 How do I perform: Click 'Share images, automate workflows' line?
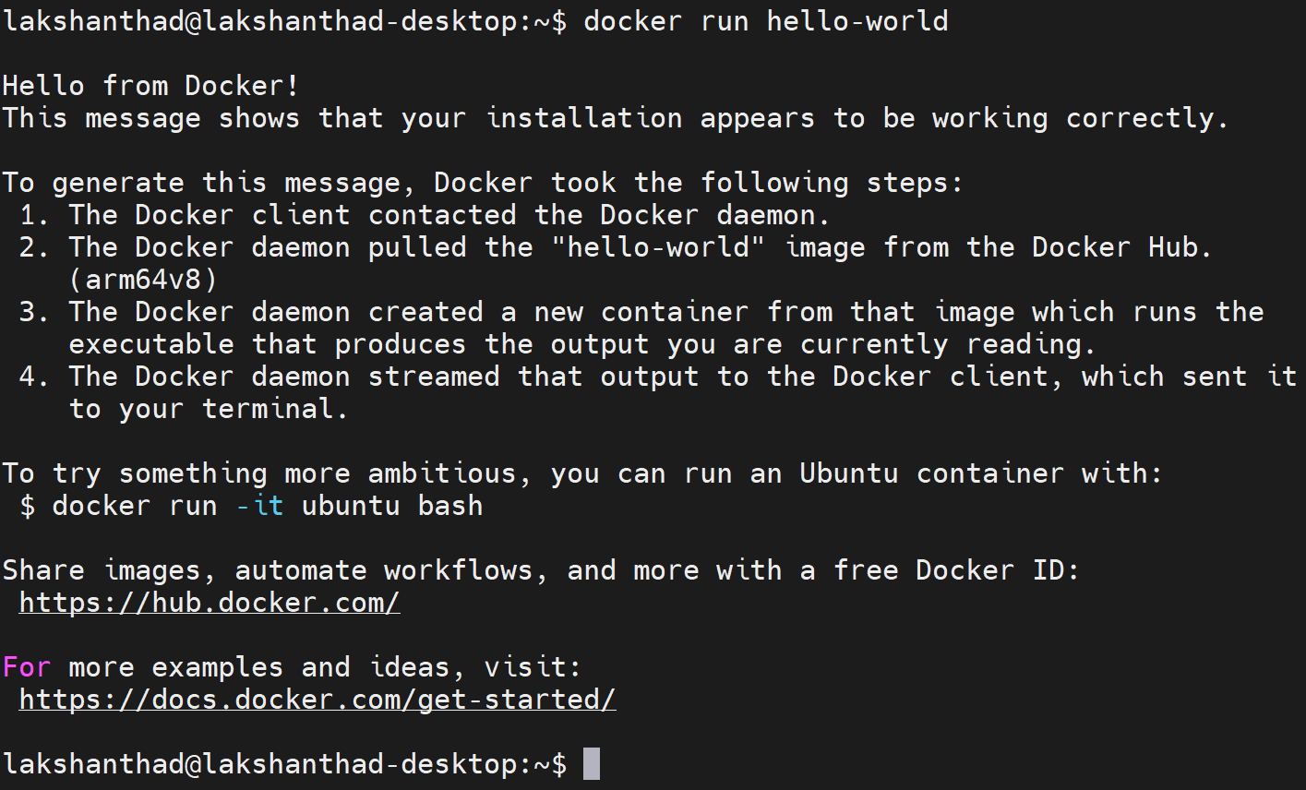tap(541, 570)
